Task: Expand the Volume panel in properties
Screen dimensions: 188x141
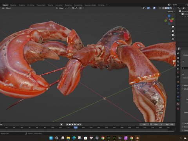Action: pyautogui.click(x=185, y=85)
